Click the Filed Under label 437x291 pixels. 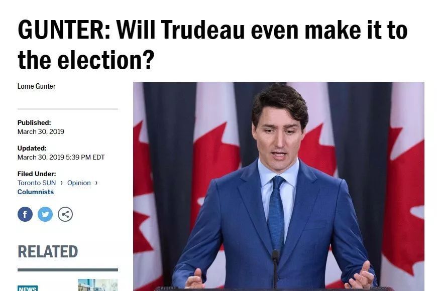37,174
